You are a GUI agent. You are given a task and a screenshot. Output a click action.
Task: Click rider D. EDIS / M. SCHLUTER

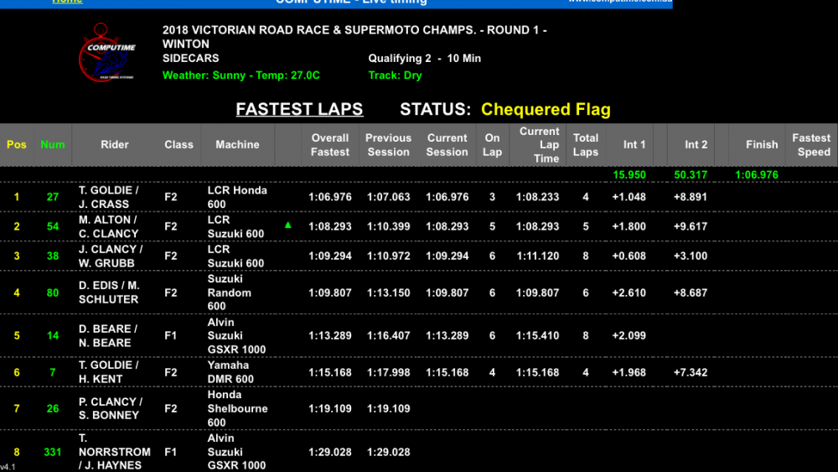(109, 293)
